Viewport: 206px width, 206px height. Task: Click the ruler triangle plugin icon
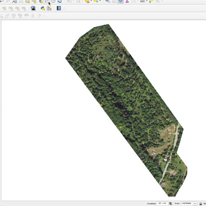click(49, 8)
